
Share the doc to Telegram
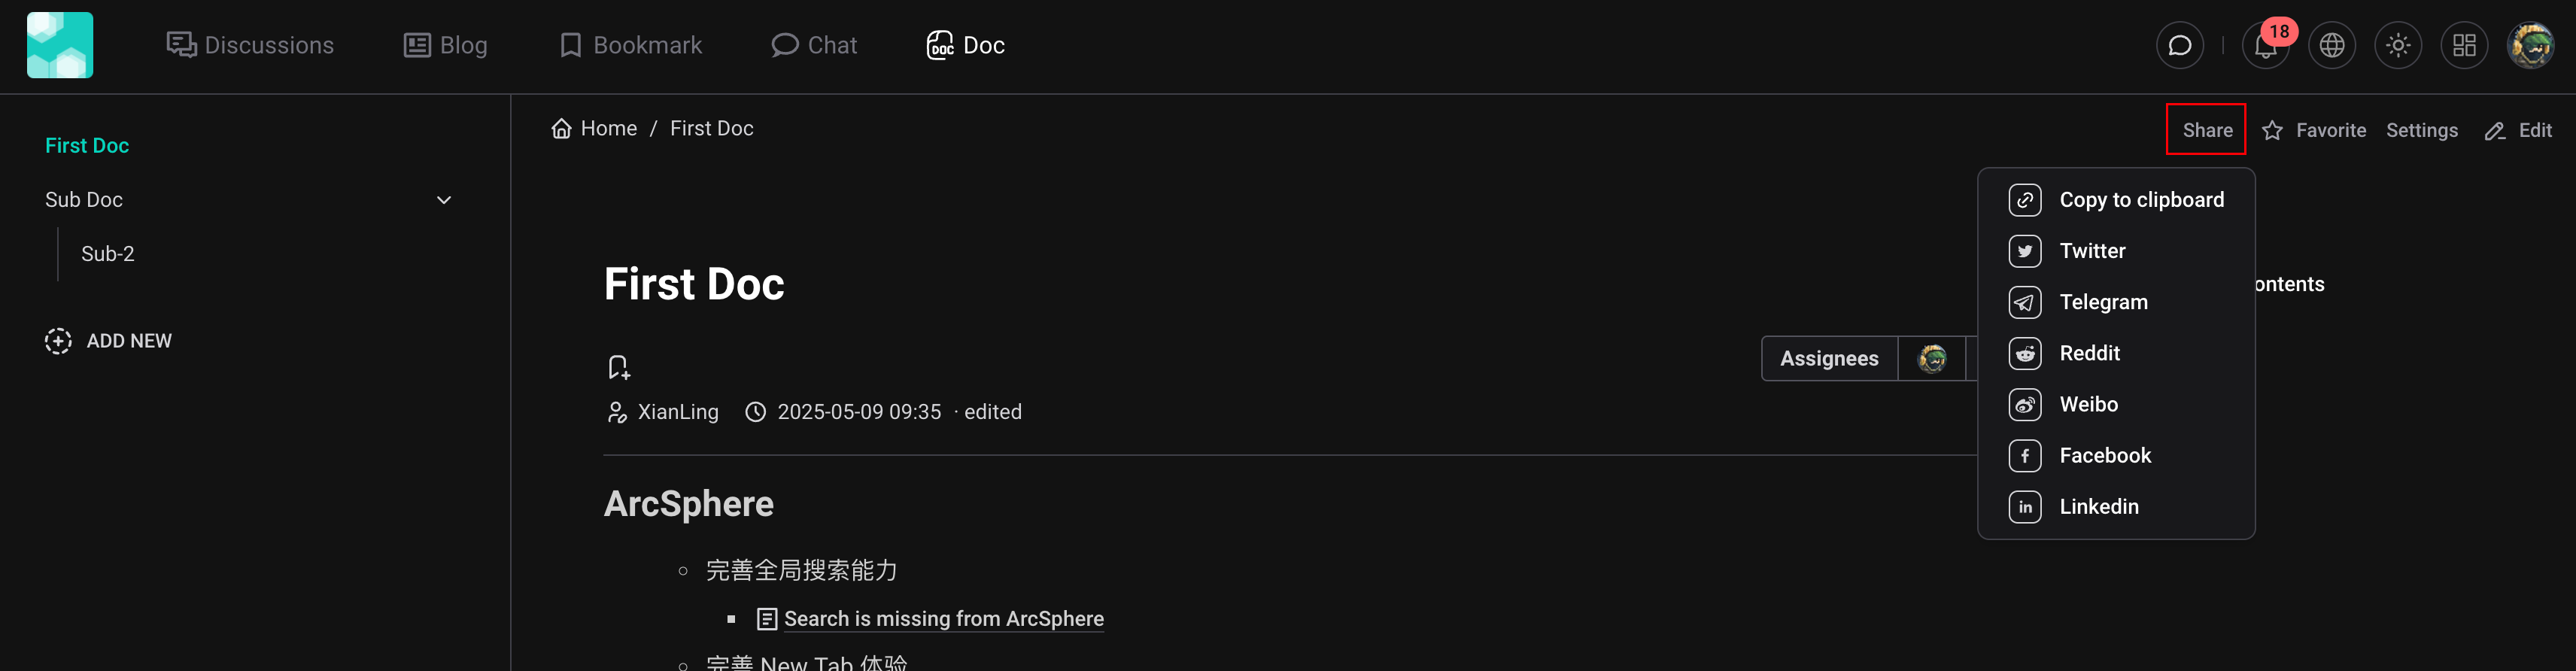(2102, 302)
